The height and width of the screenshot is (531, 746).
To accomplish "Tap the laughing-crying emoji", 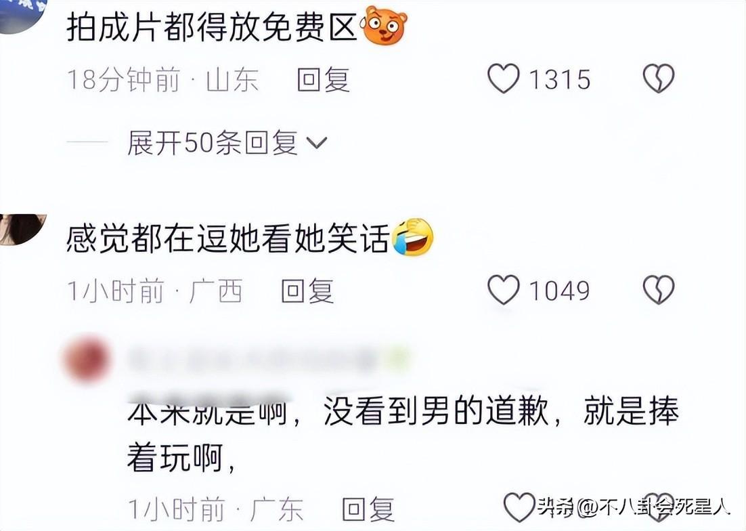I will 413,237.
